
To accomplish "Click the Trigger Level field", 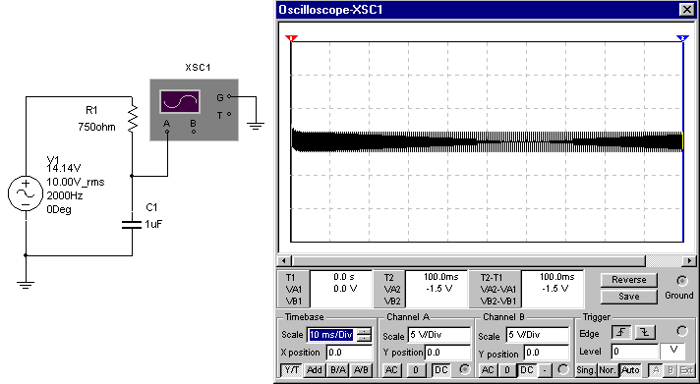I will (635, 351).
